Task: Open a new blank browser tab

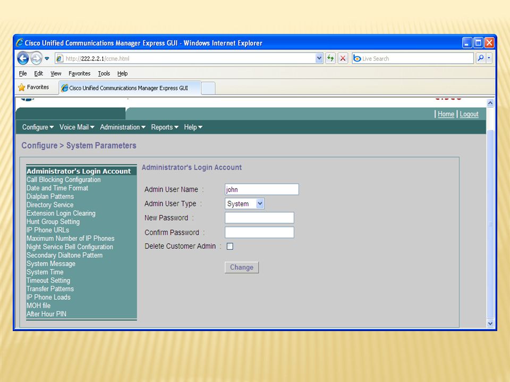Action: 208,89
